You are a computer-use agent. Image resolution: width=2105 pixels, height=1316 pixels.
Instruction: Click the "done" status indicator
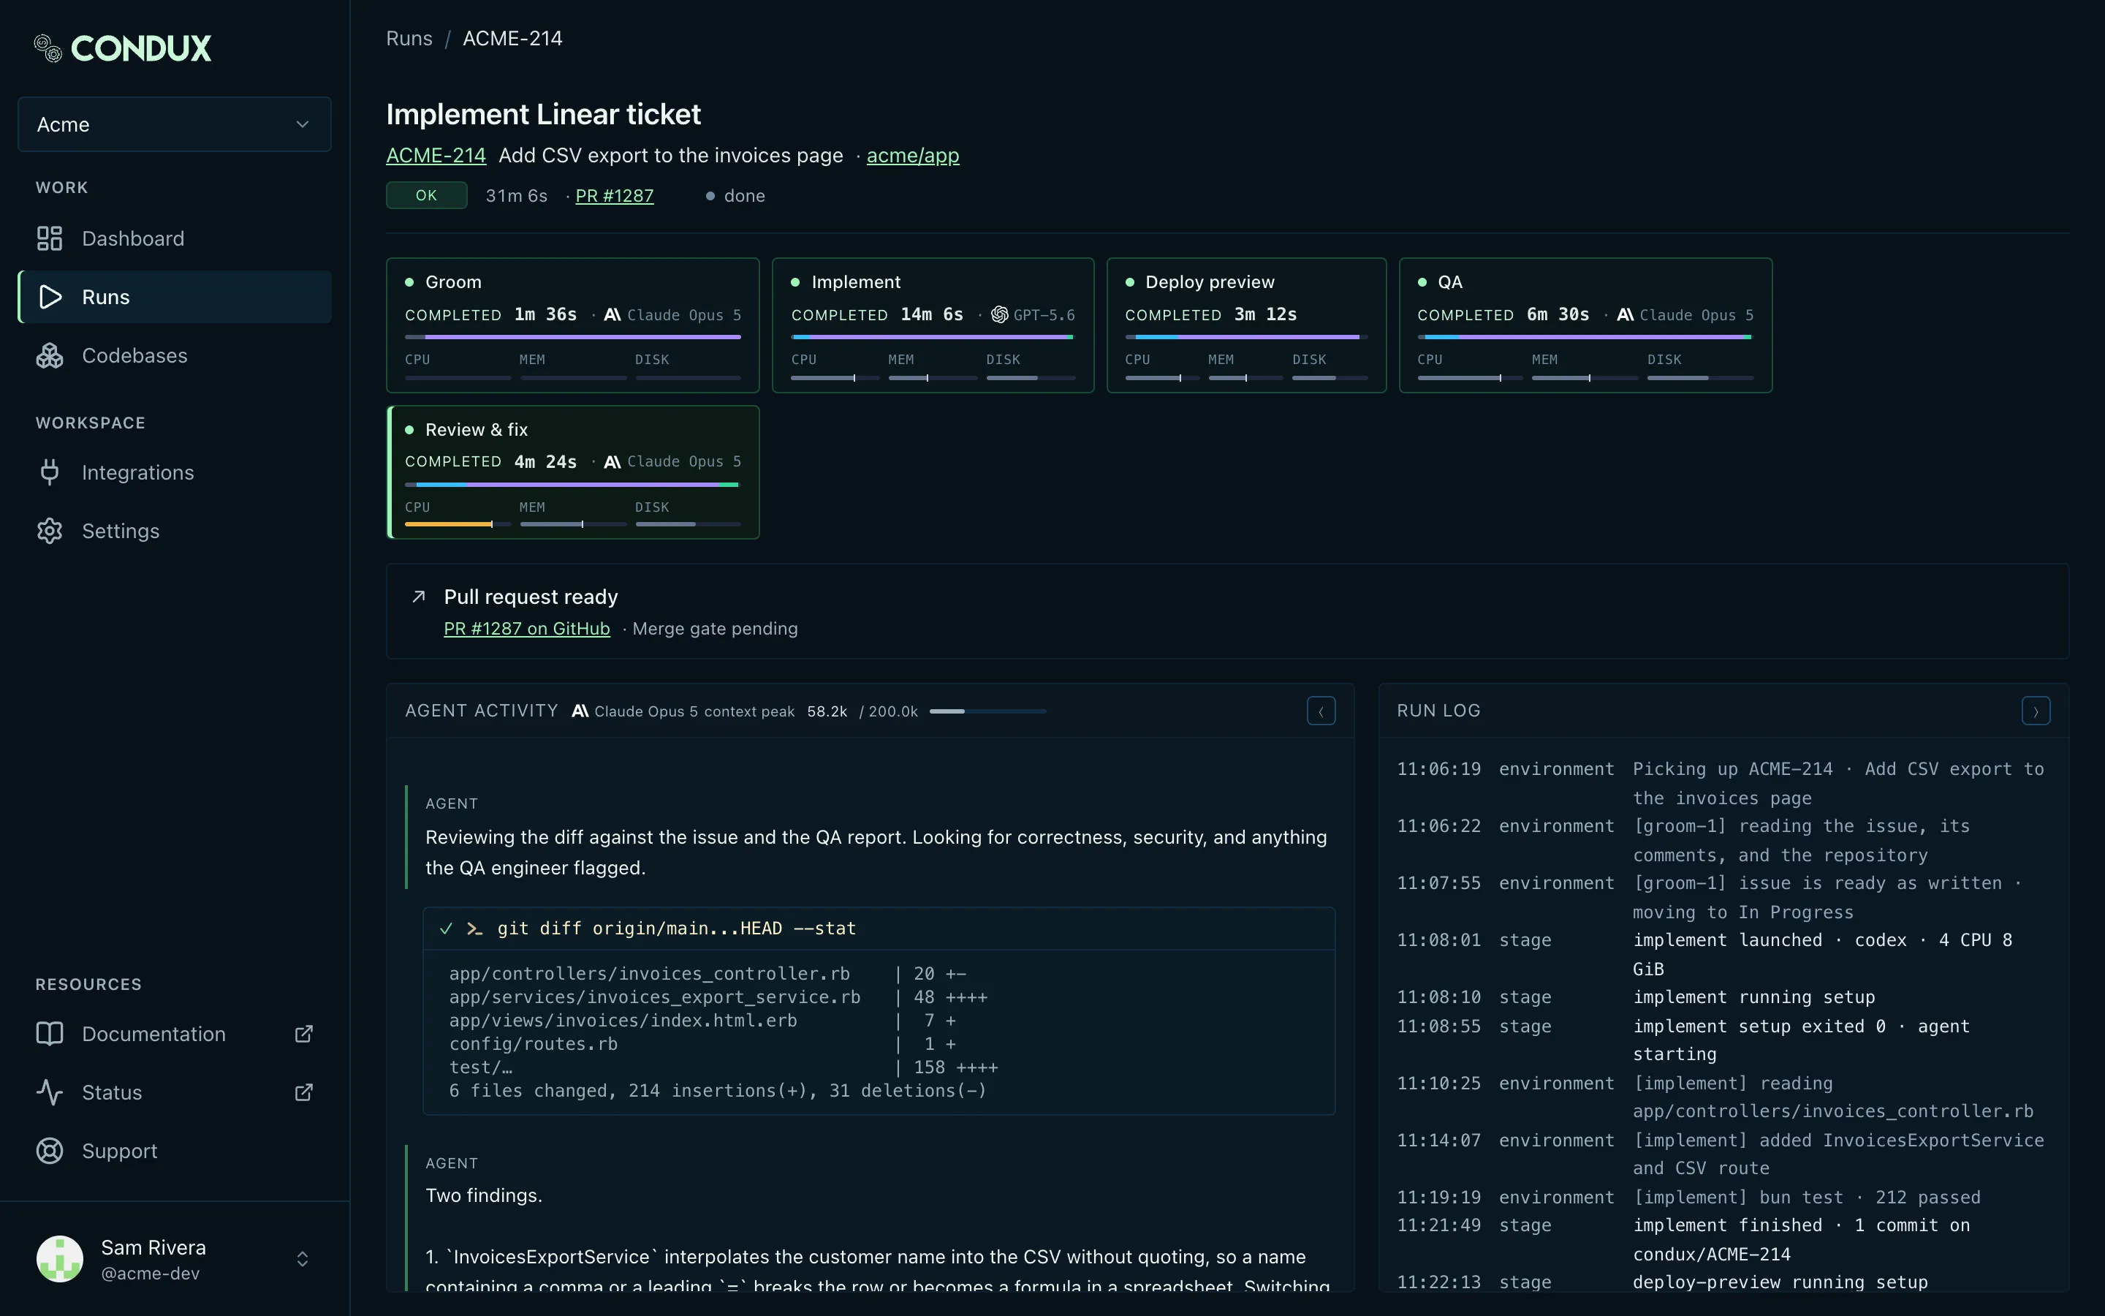click(736, 196)
